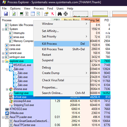Screen dimensions: 127x127
Task: Toggle the process tree view icon
Action: coord(27,14)
